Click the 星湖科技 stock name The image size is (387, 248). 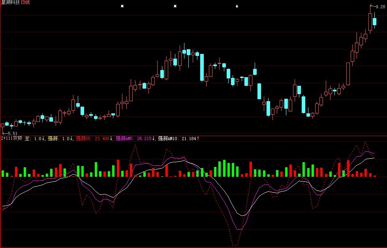10,2
